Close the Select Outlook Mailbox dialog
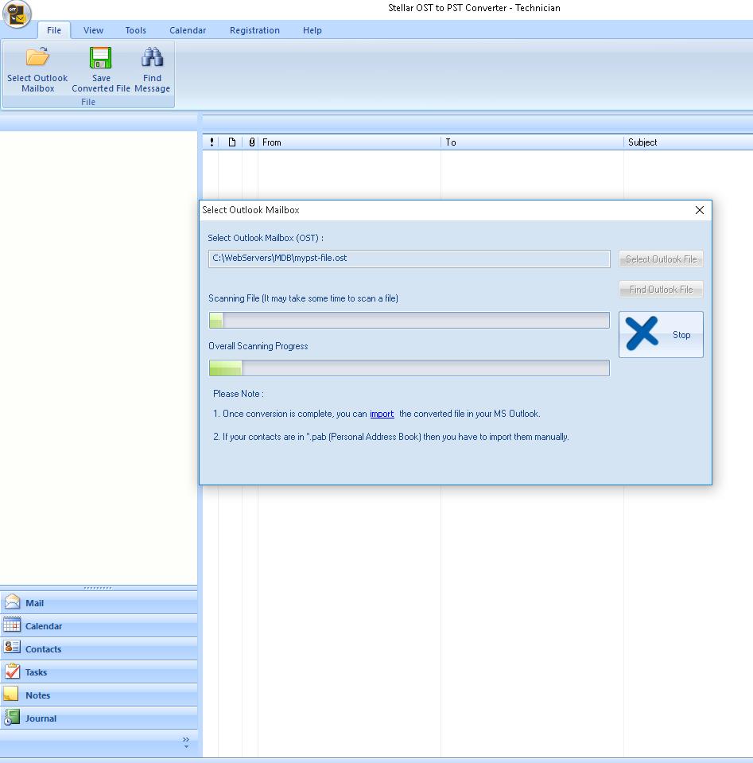The width and height of the screenshot is (753, 763). [700, 210]
